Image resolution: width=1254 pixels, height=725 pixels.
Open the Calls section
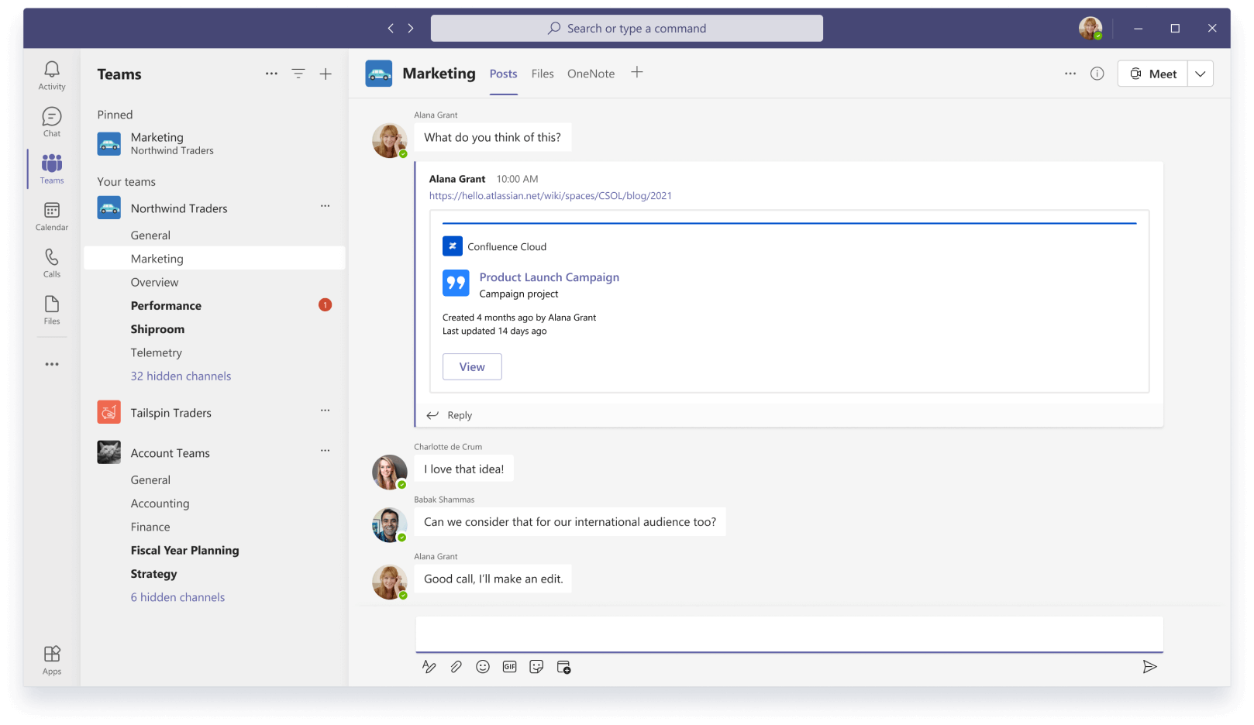pyautogui.click(x=51, y=262)
